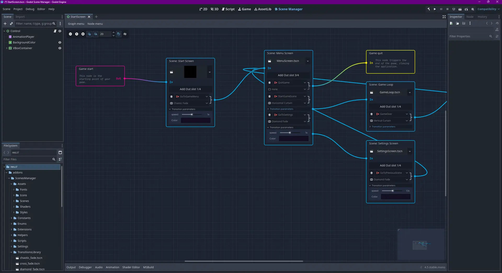This screenshot has width=502, height=273.
Task: Zoom out the graph with the minus icon
Action: click(70, 34)
